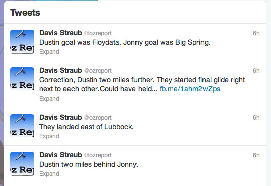Open @ozreport handle on first tweet

(x=98, y=33)
